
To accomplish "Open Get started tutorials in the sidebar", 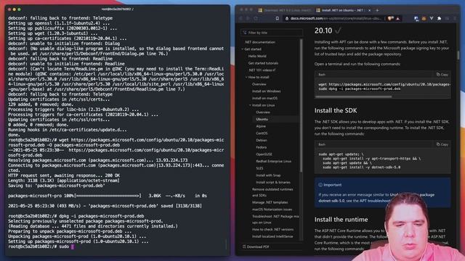I will (263, 63).
